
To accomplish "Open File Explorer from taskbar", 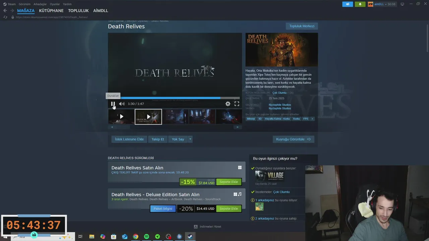I will coord(91,237).
